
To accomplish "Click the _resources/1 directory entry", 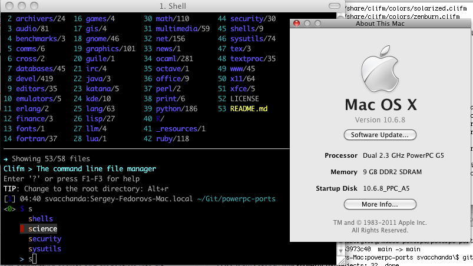I will pyautogui.click(x=181, y=129).
